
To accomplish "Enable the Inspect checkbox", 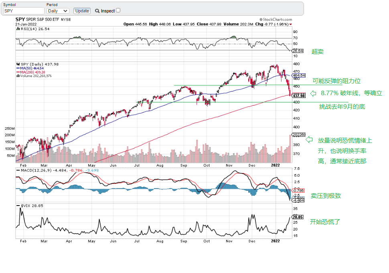I will pyautogui.click(x=118, y=10).
